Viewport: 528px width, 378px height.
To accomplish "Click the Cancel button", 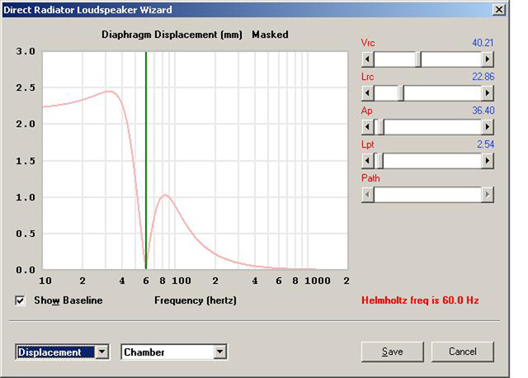I will [463, 352].
